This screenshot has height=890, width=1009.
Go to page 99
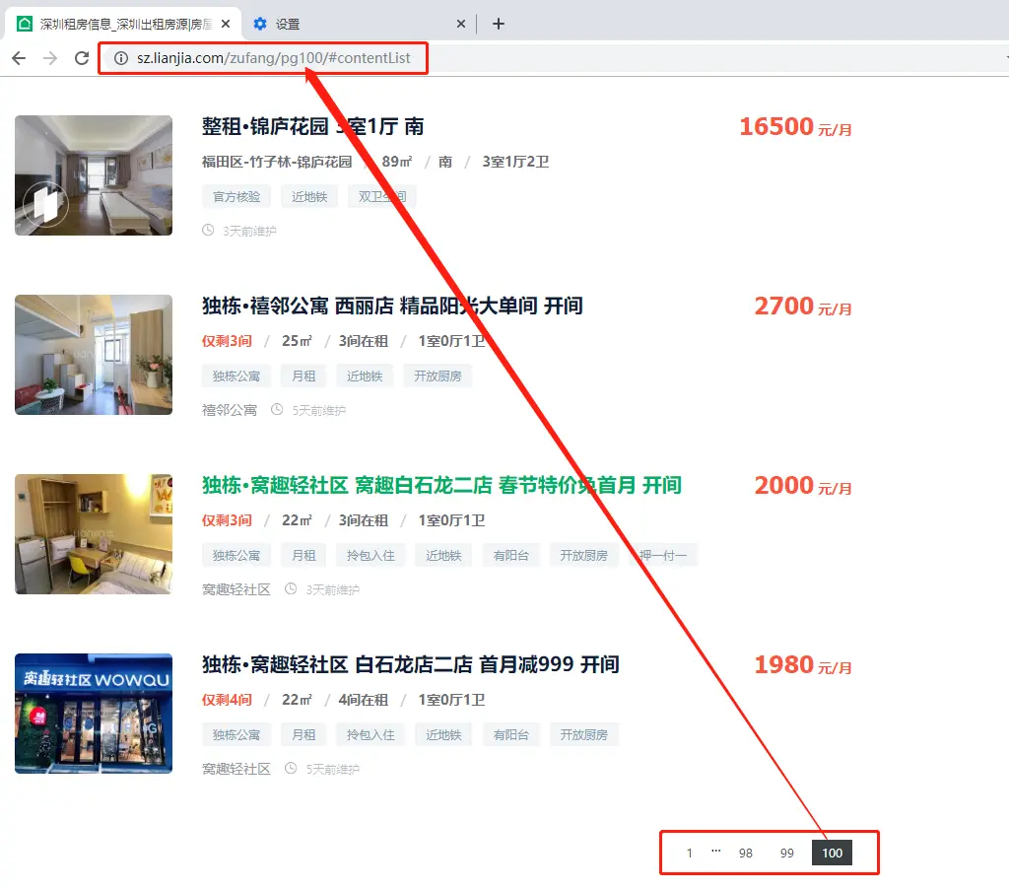786,853
